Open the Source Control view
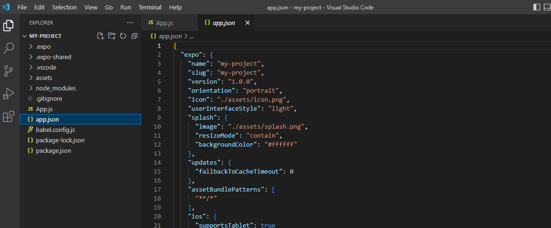The width and height of the screenshot is (551, 228). 9,70
